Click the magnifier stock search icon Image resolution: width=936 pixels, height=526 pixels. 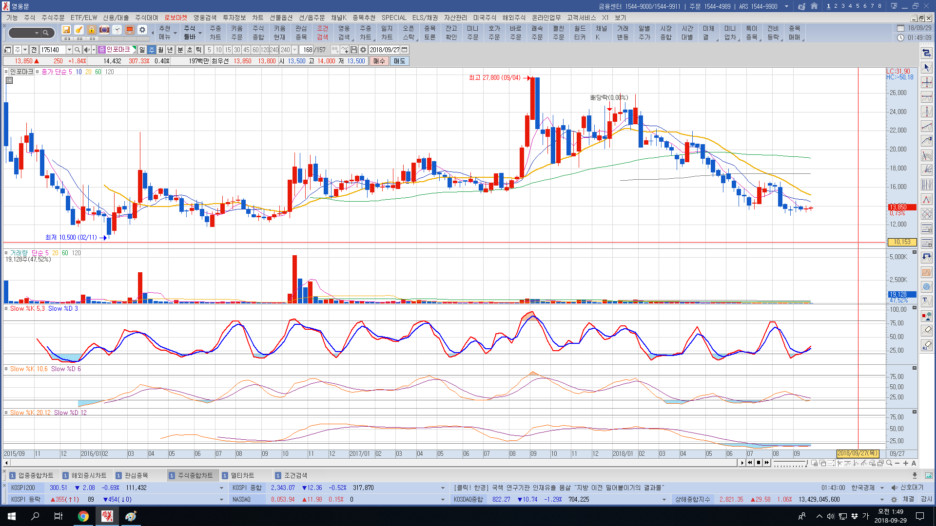77,50
